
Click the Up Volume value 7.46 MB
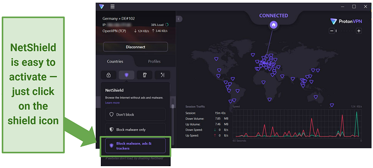point(222,124)
